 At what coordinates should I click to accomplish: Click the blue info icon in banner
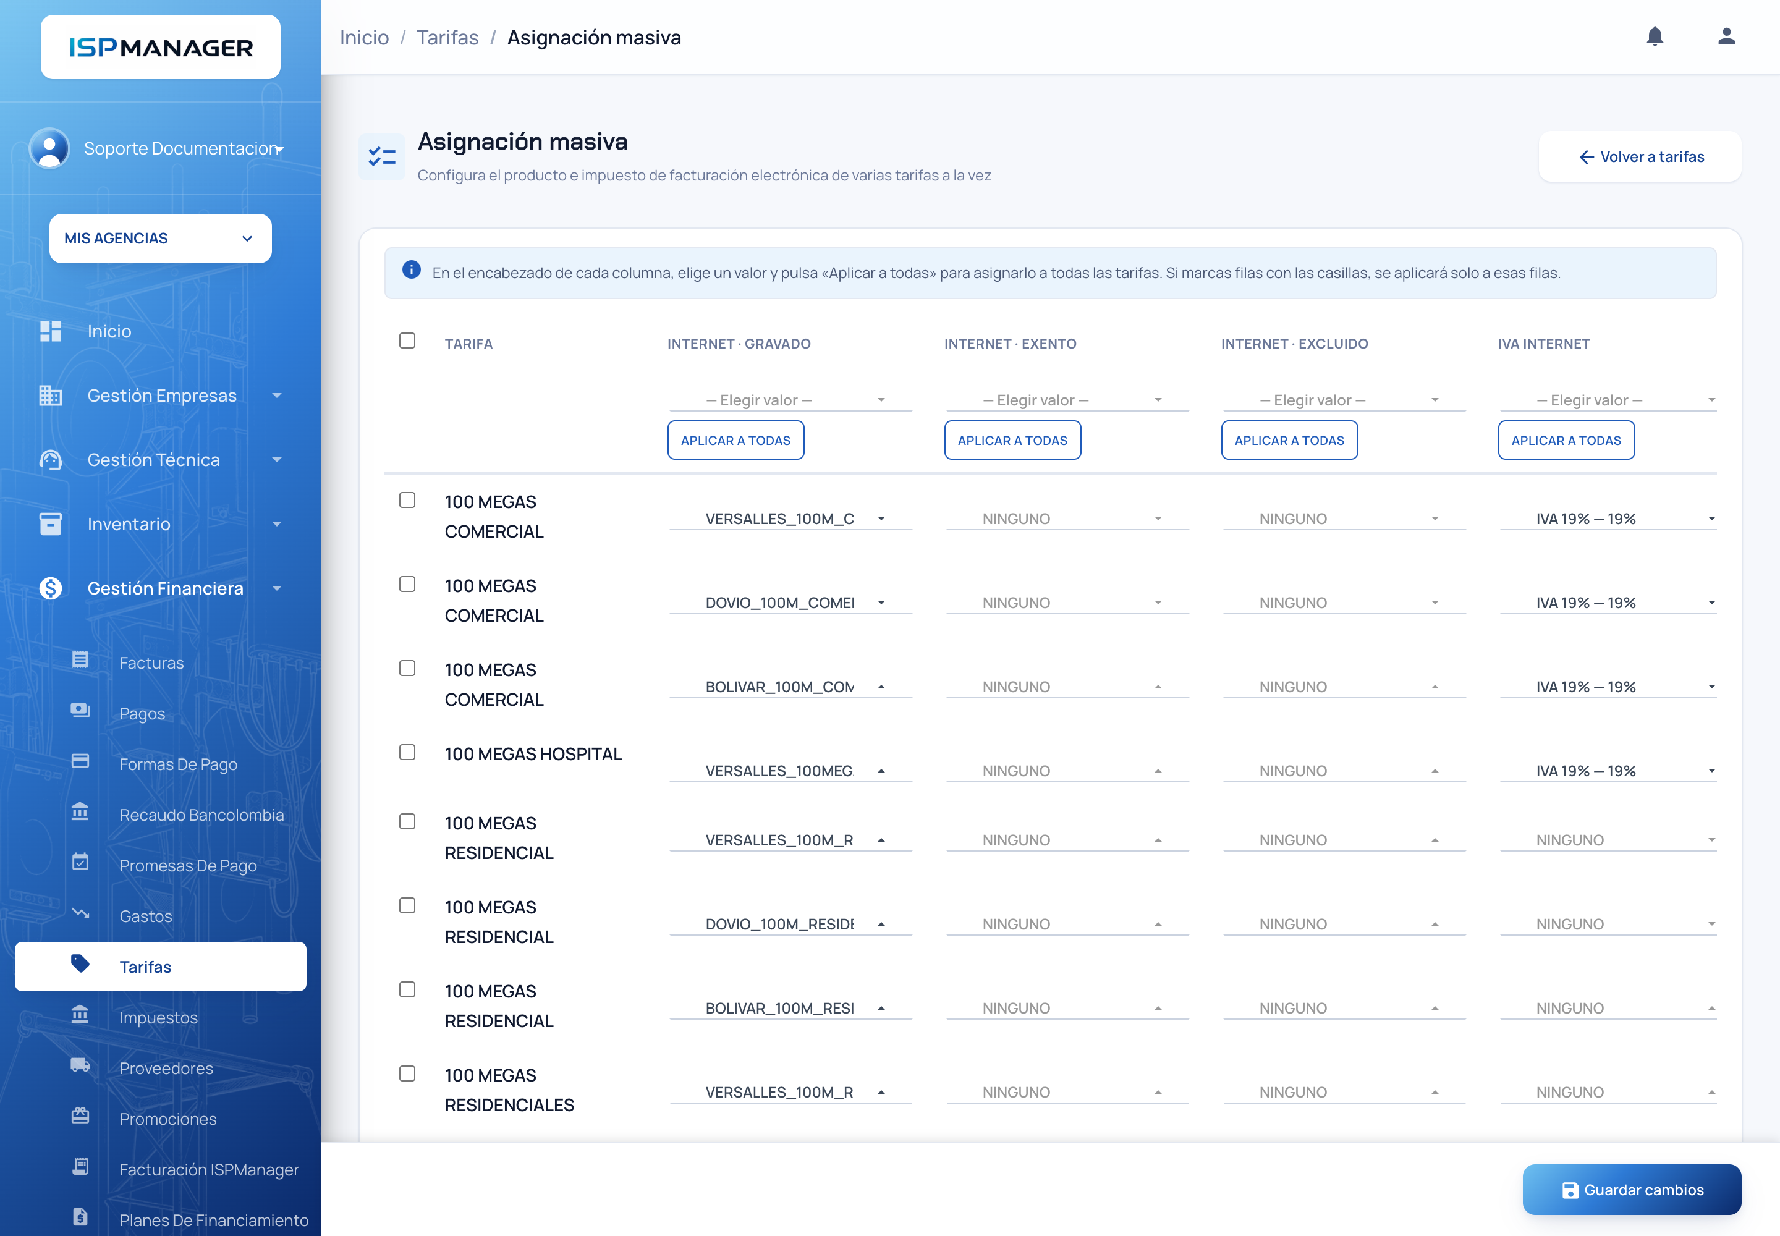coord(411,269)
